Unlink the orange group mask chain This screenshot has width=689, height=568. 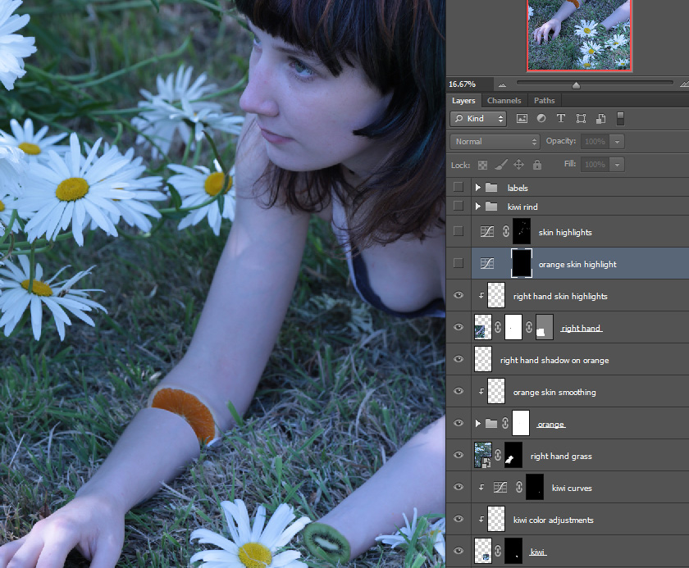coord(505,423)
